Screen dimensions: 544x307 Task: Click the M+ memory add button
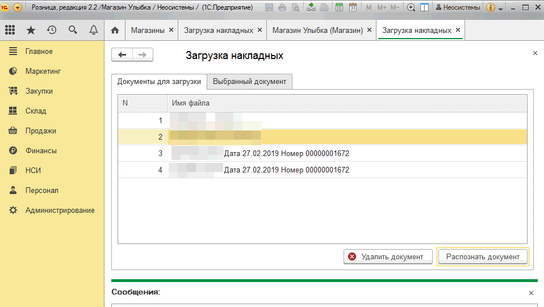point(382,7)
